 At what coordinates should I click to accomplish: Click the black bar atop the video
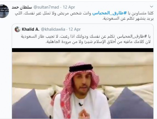click(x=83, y=50)
